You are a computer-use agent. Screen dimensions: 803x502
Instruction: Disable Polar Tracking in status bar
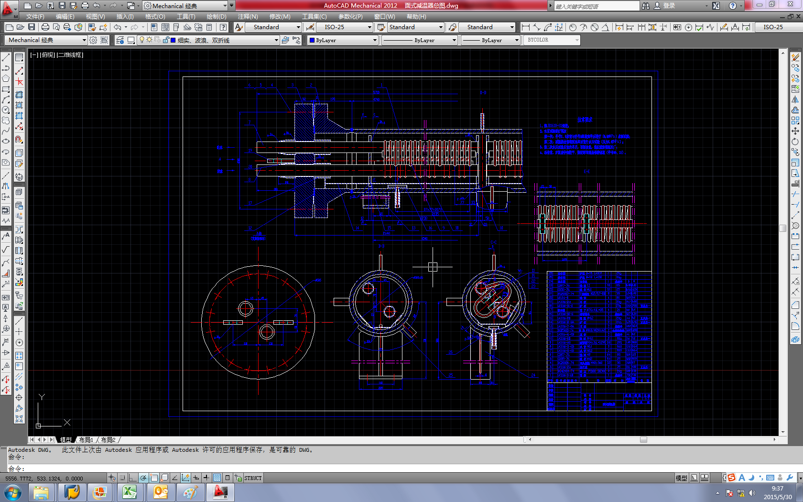point(143,478)
